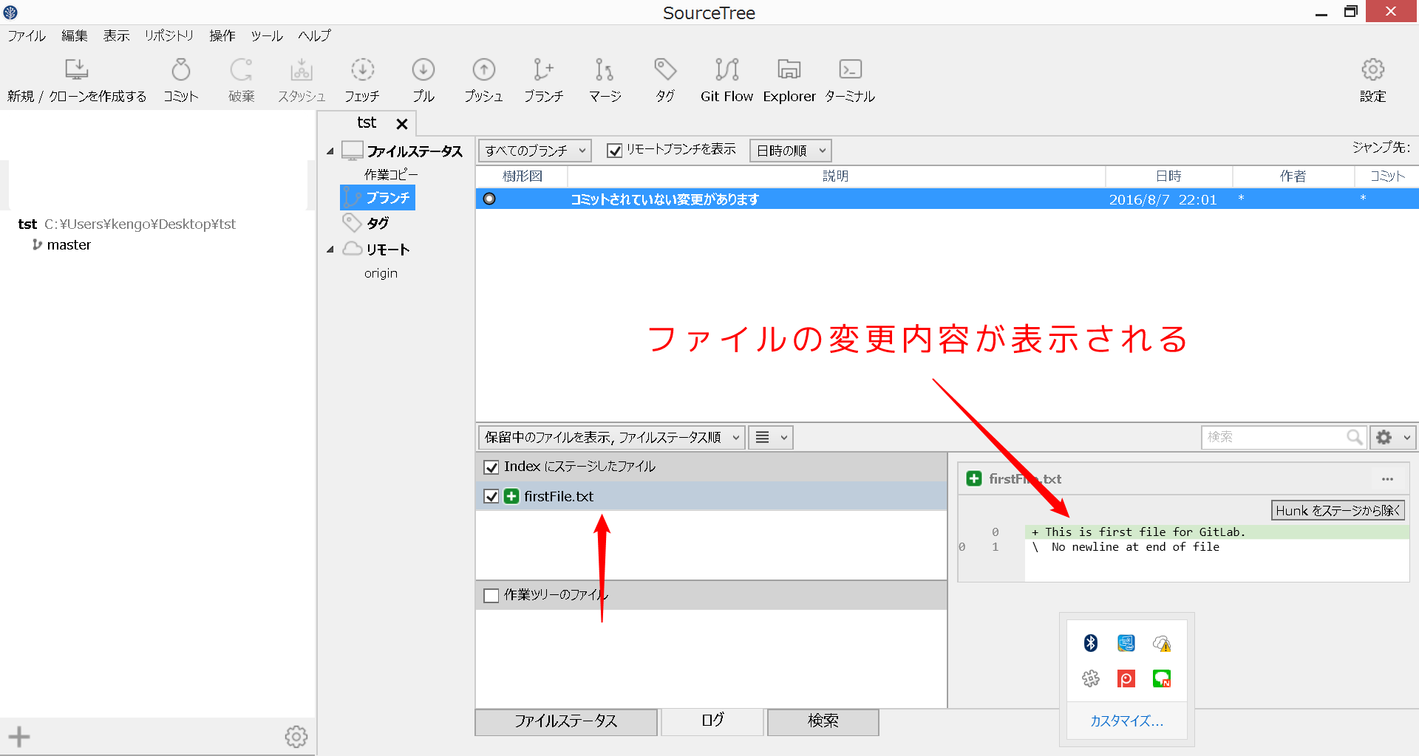The image size is (1419, 756).
Task: Select origin under リモート
Action: click(381, 273)
